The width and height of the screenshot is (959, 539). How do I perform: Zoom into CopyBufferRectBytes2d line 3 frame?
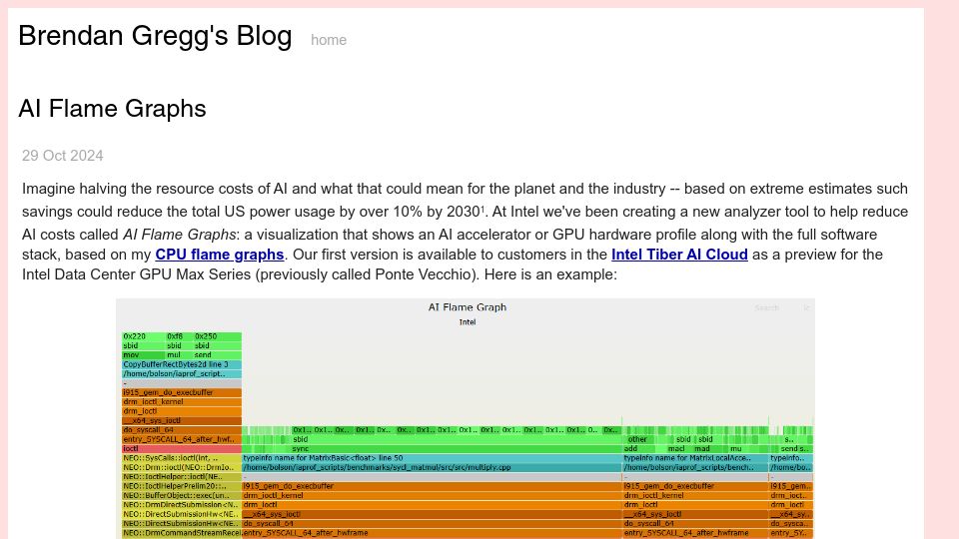182,364
